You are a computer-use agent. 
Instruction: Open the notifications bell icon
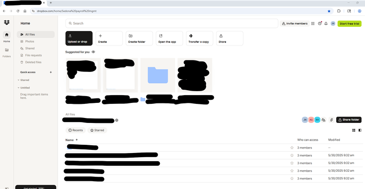click(x=326, y=23)
